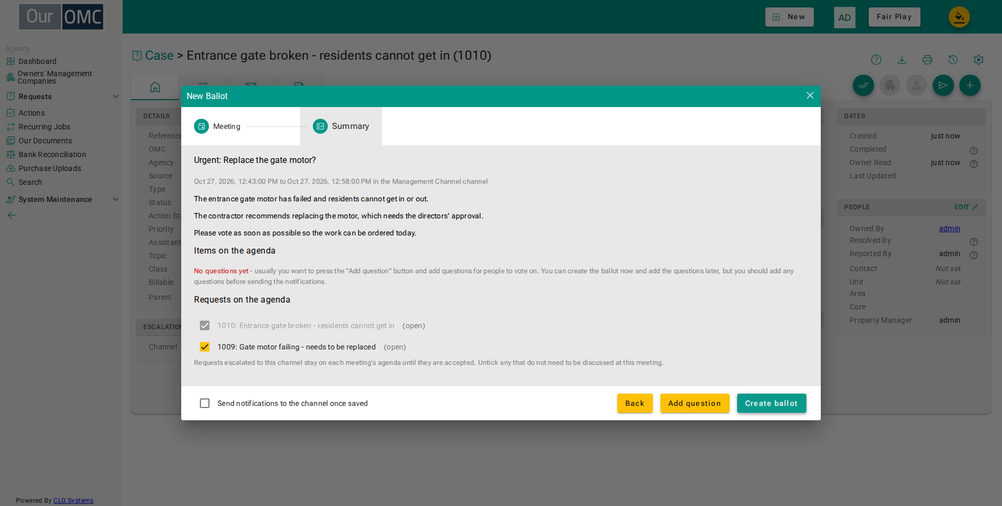Click the person round icon button

pyautogui.click(x=917, y=85)
